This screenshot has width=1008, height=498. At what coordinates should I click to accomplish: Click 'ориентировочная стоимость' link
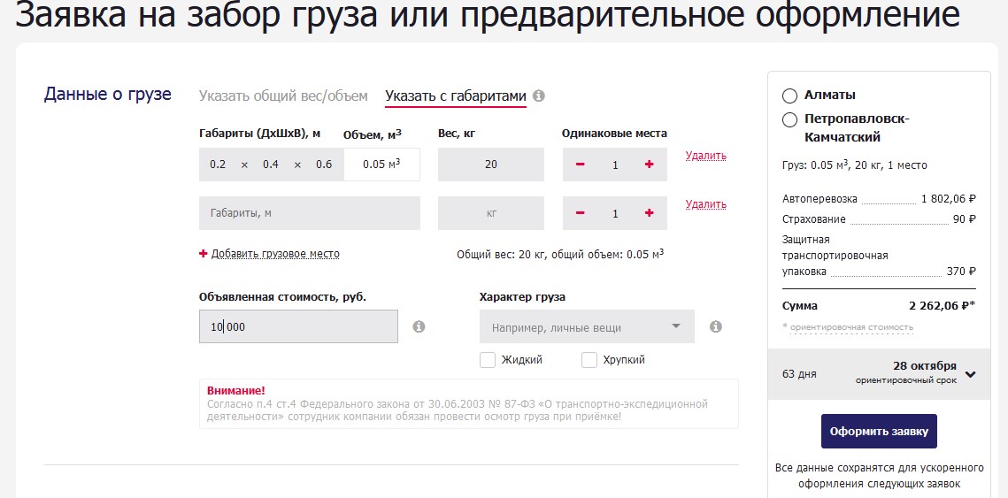[850, 327]
